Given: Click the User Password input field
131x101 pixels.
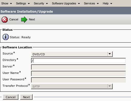Looking at the screenshot, I should 78,80.
